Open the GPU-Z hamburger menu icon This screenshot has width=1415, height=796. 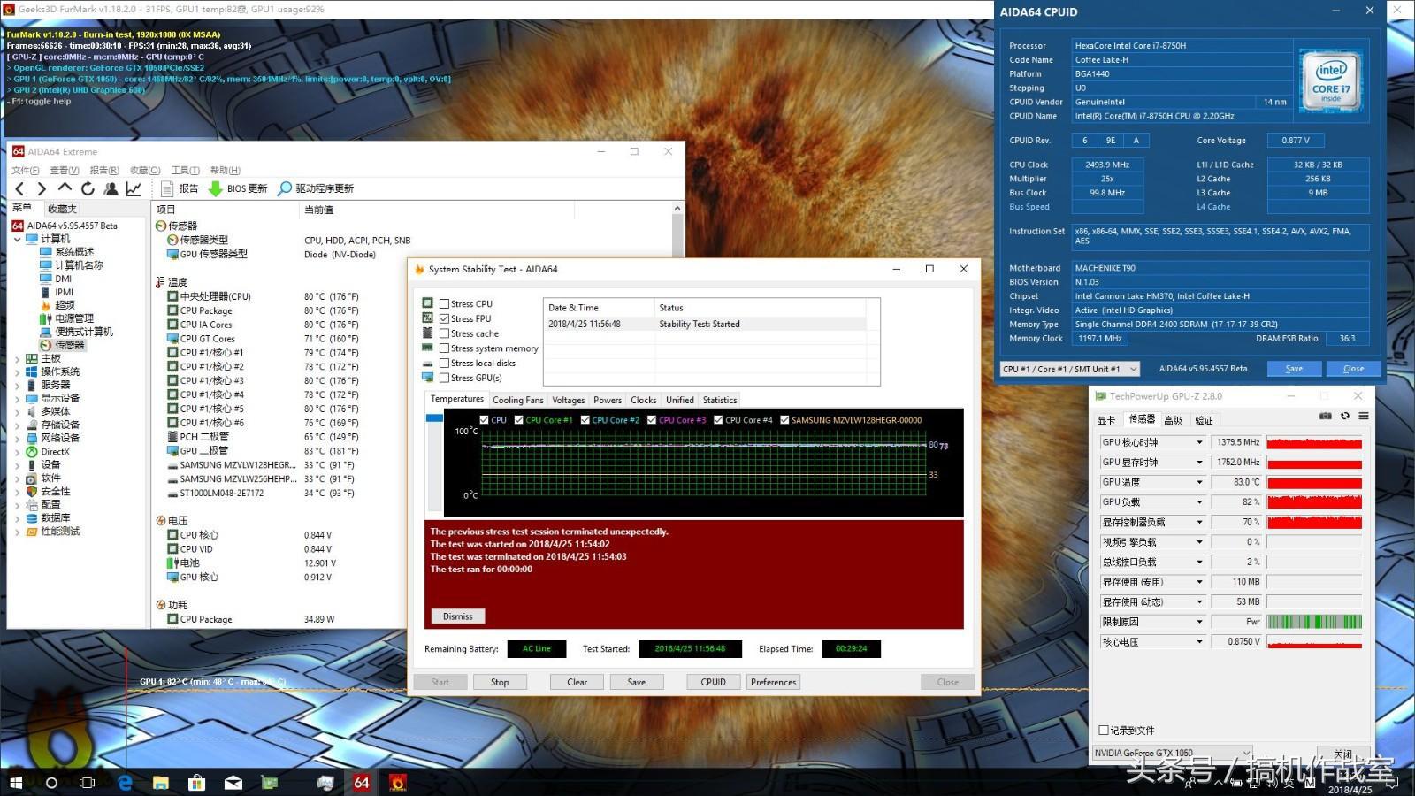tap(1364, 417)
